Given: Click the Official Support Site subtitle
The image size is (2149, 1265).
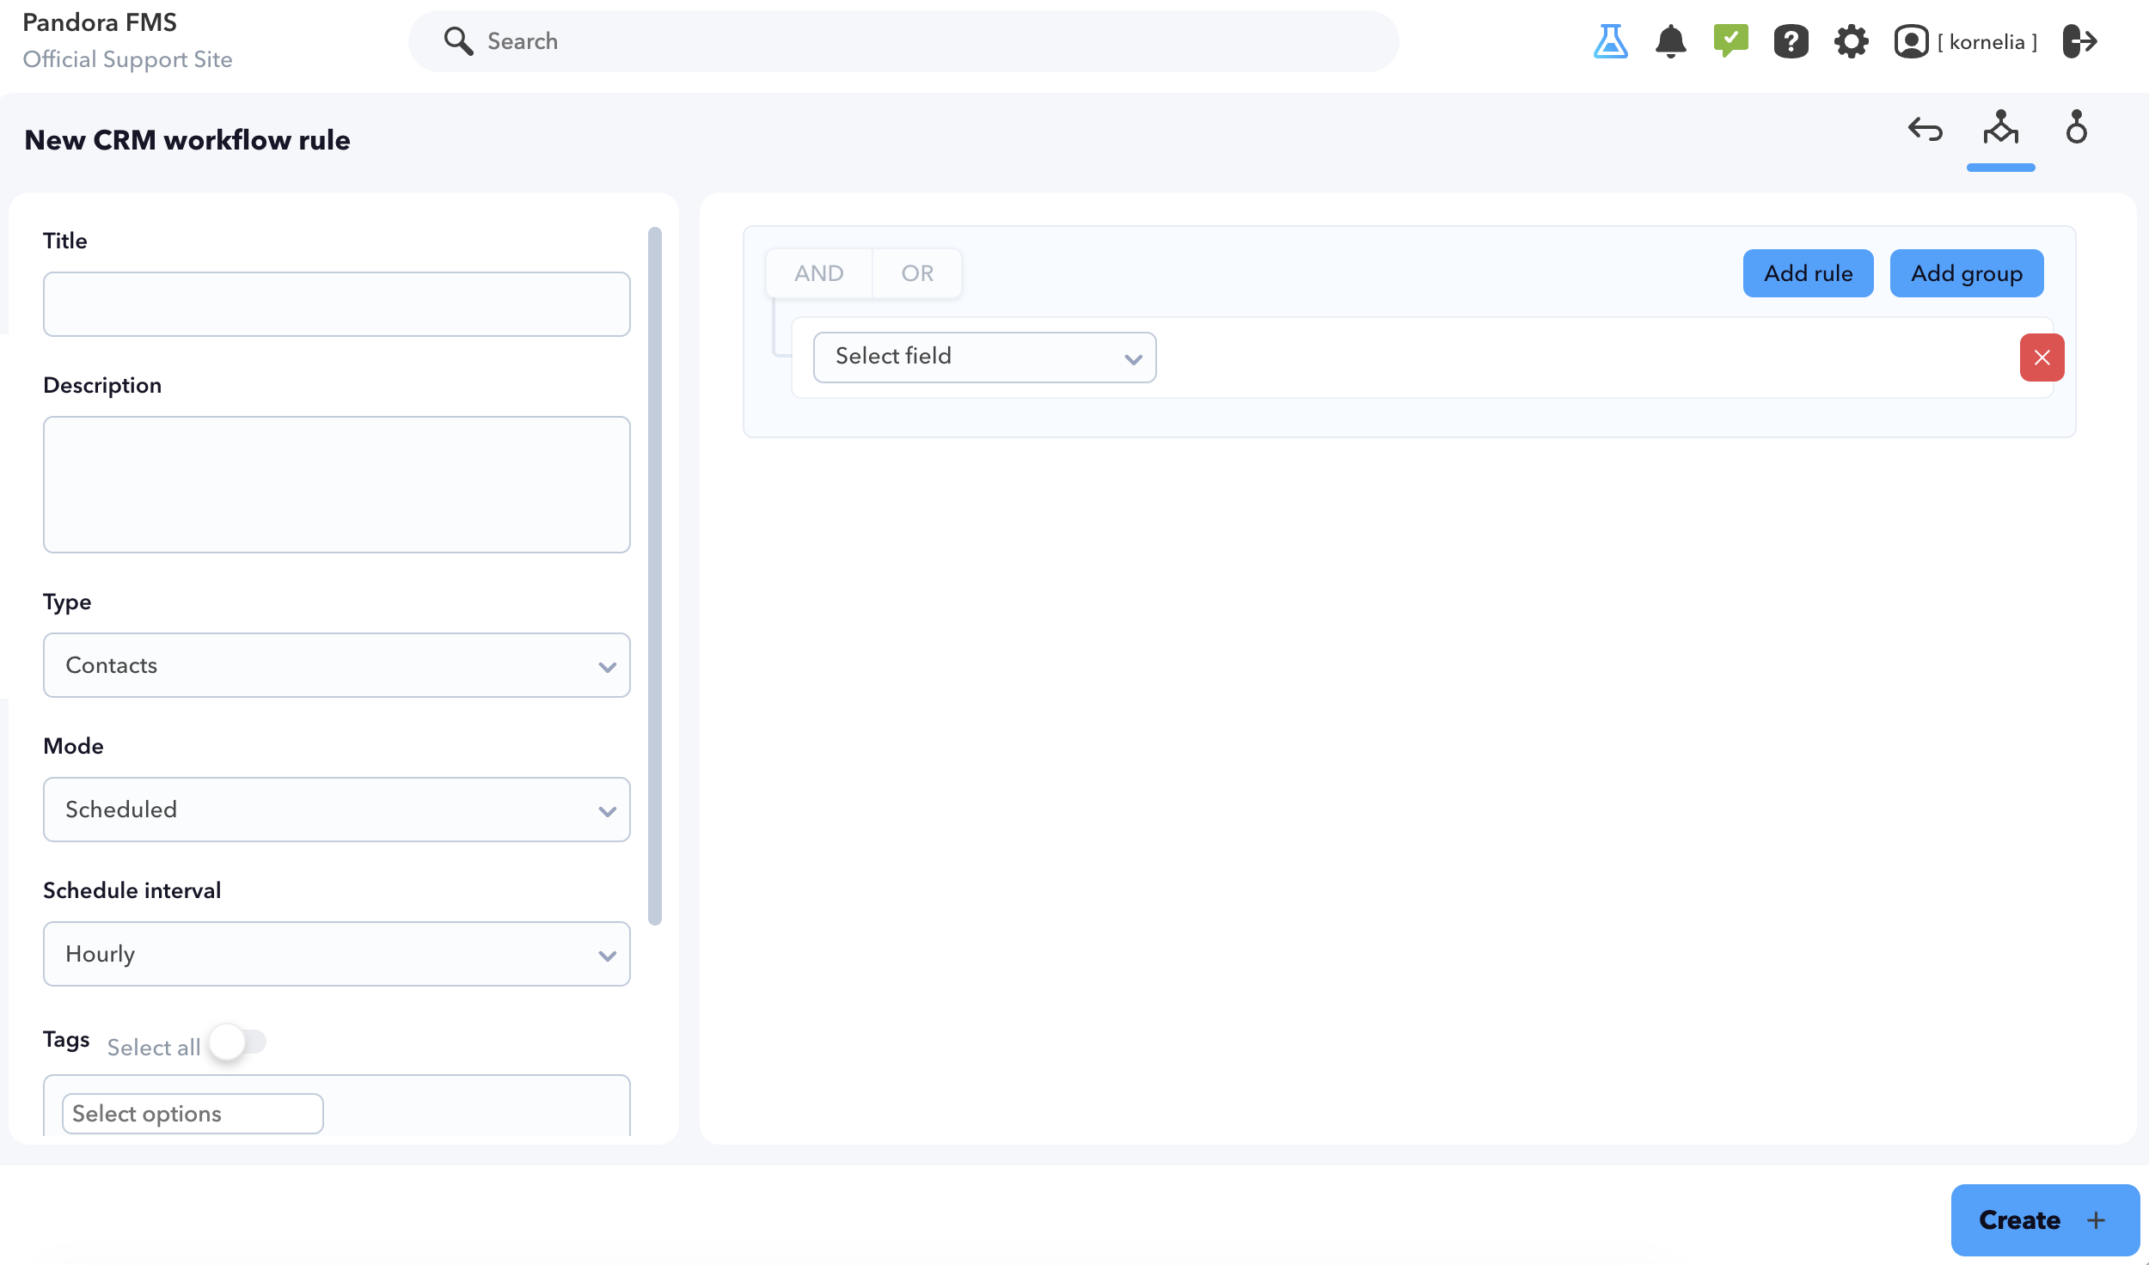Looking at the screenshot, I should click(x=127, y=59).
